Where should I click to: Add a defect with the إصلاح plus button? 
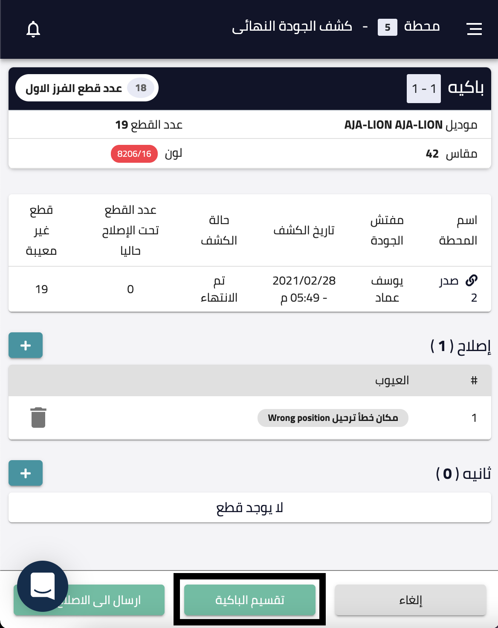pyautogui.click(x=26, y=345)
